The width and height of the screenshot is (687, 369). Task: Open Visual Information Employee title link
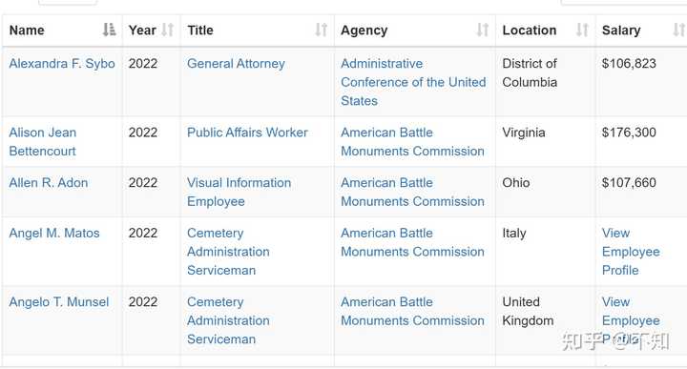pyautogui.click(x=239, y=192)
